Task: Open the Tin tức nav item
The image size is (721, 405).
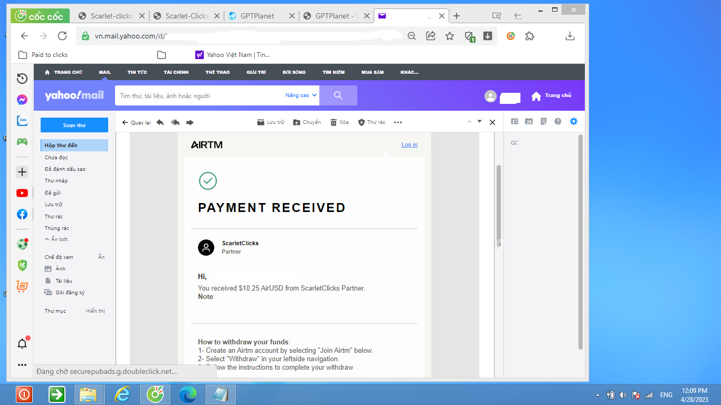Action: point(137,72)
